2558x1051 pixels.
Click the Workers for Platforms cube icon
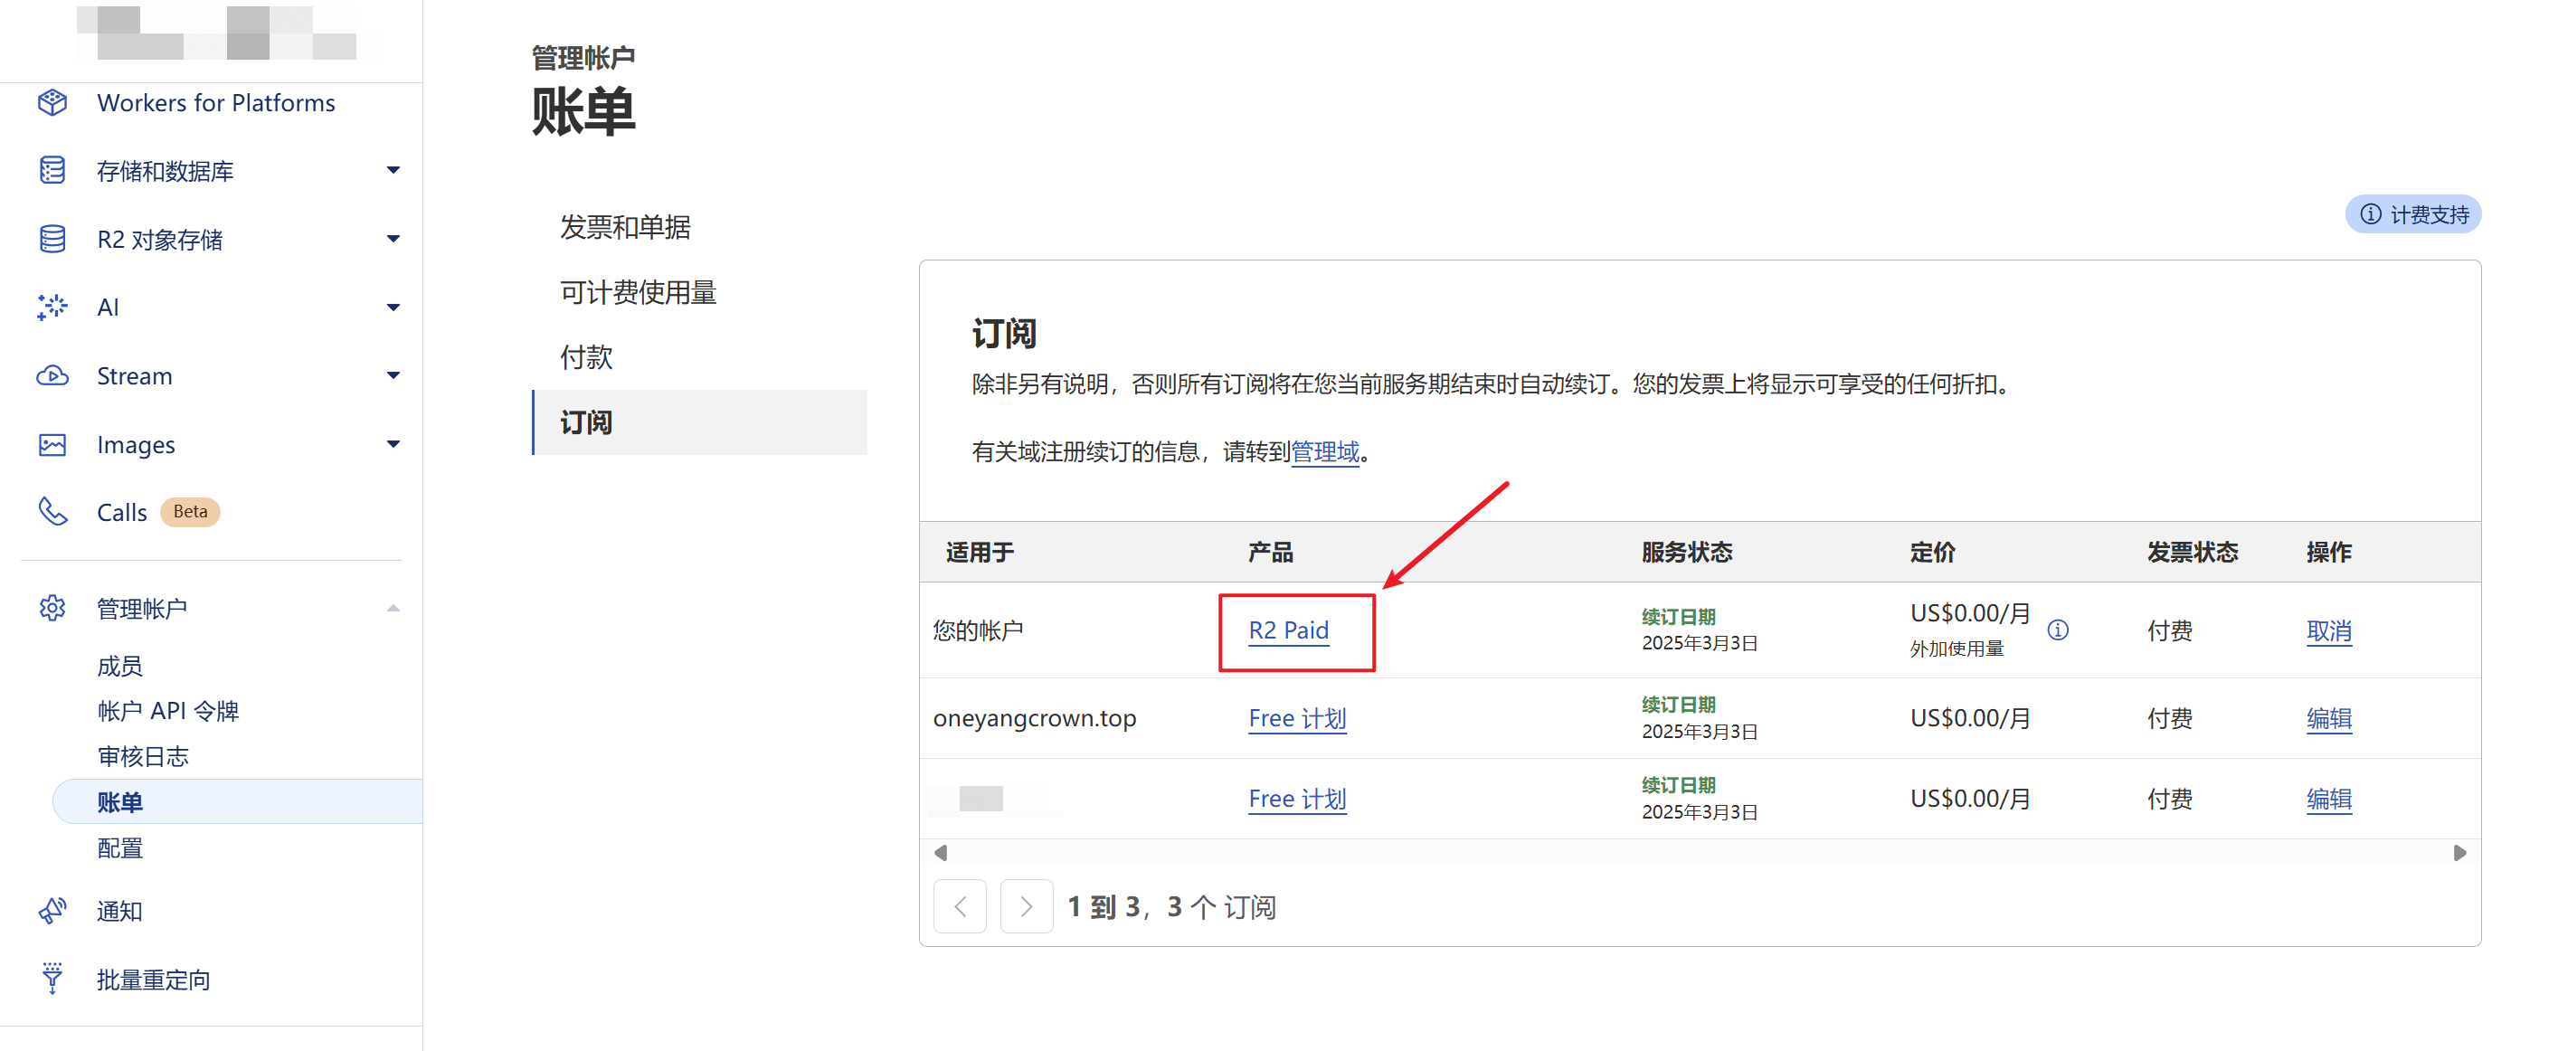pos(52,102)
